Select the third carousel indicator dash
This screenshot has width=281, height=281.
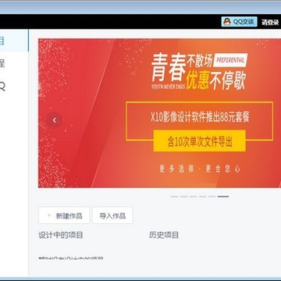193,197
